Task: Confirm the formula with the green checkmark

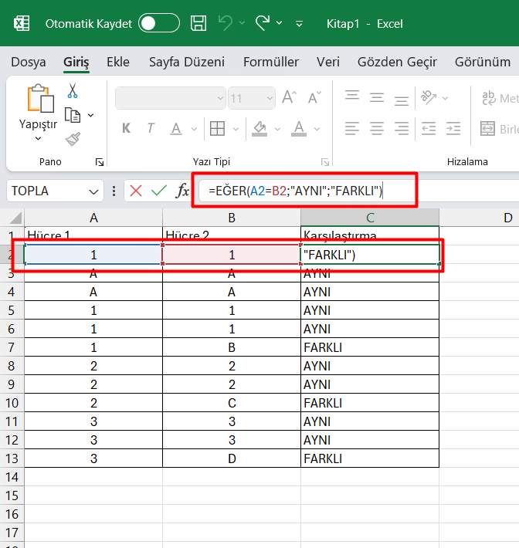Action: 159,191
